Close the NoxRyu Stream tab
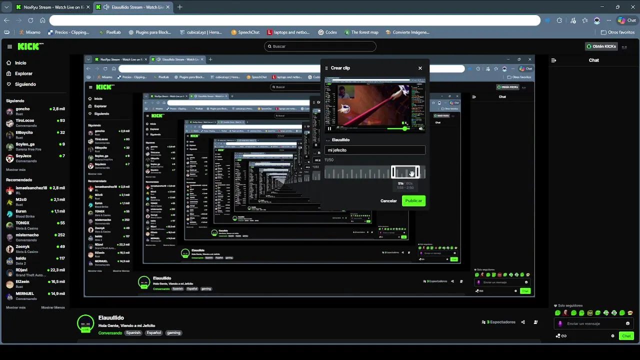Screen dimensions: 640x360 pyautogui.click(x=88, y=7)
